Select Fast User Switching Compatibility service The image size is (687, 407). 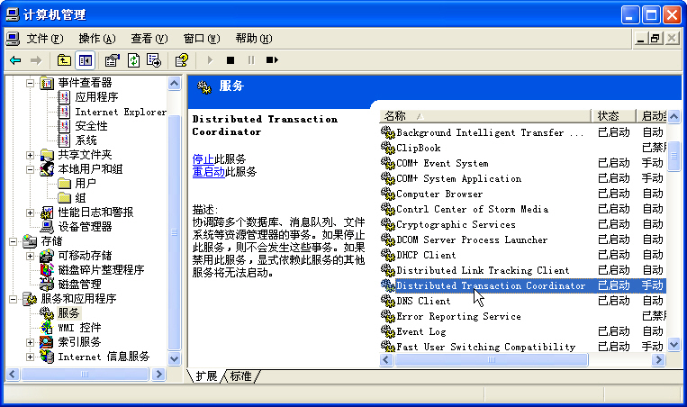tap(523, 347)
